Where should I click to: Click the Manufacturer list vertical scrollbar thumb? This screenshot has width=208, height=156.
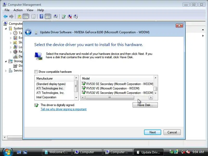click(x=76, y=86)
